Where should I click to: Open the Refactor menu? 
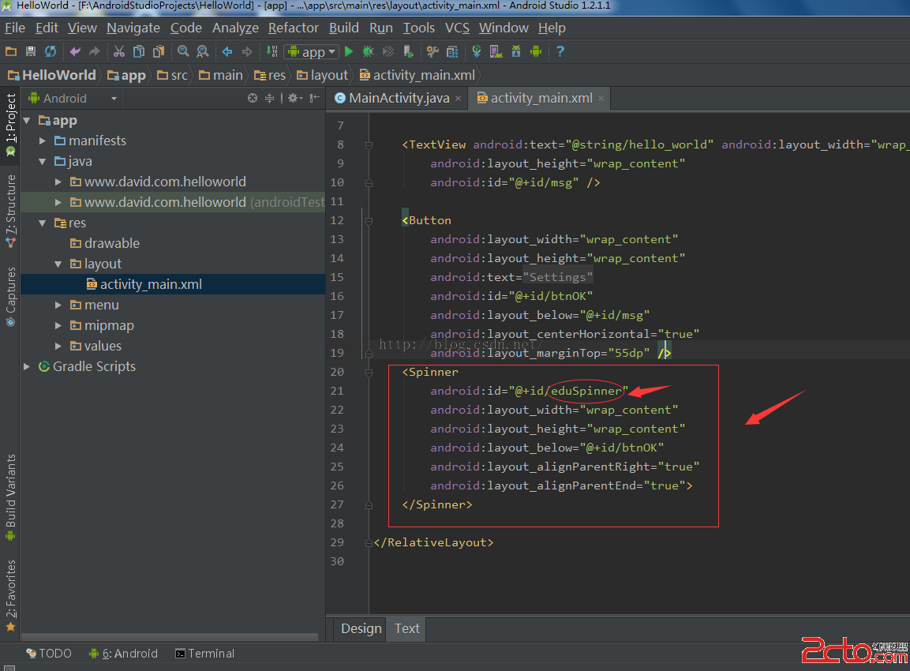(x=293, y=28)
